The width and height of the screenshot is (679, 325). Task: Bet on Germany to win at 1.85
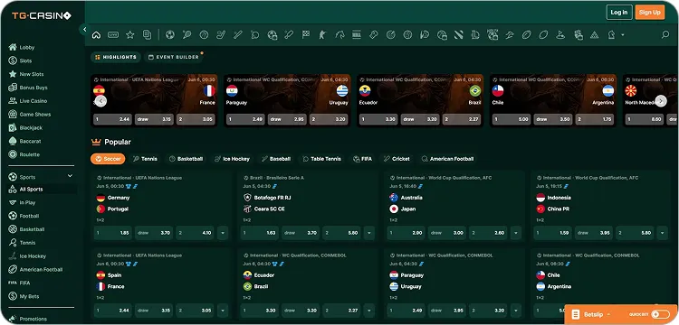pyautogui.click(x=113, y=233)
